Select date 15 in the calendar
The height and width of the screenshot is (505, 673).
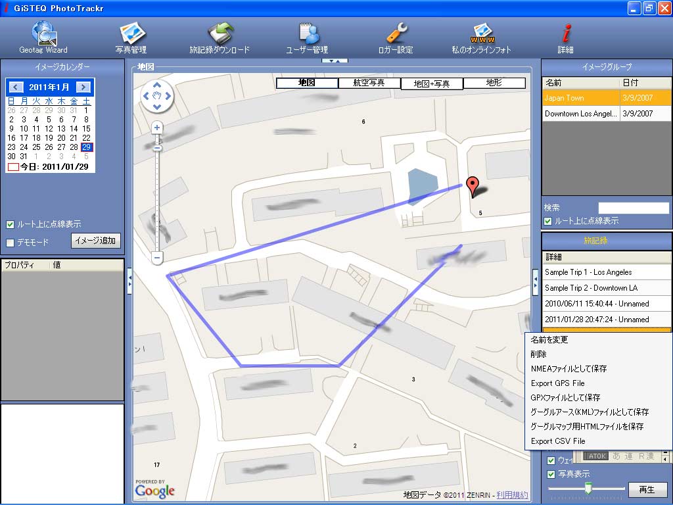(x=86, y=129)
